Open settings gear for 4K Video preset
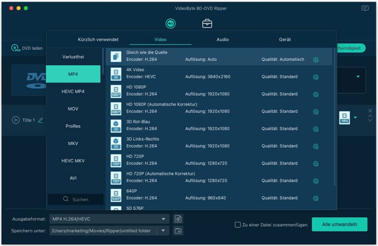 click(x=316, y=77)
